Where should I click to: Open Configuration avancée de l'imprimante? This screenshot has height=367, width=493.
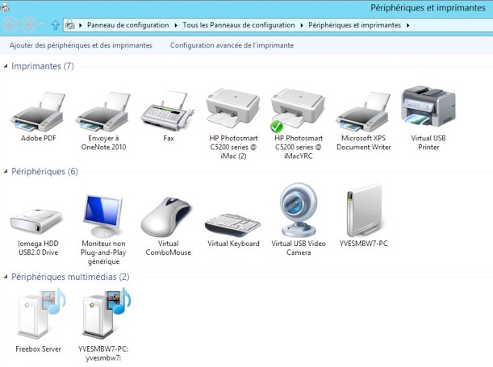[232, 45]
